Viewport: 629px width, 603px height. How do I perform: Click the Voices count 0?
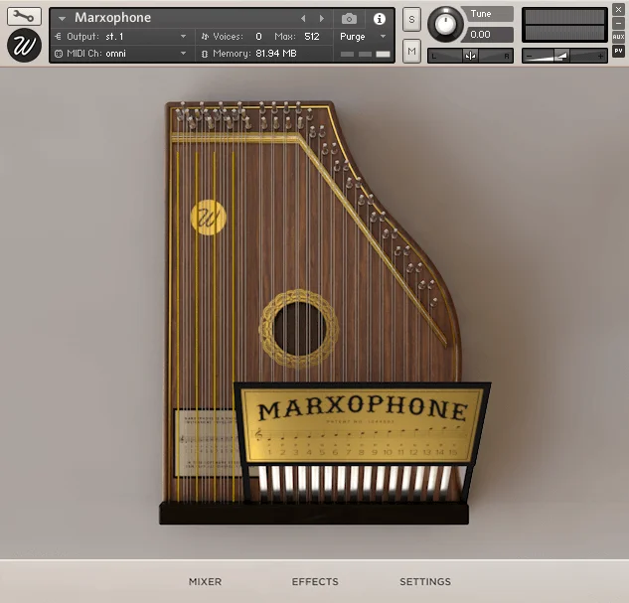(258, 37)
